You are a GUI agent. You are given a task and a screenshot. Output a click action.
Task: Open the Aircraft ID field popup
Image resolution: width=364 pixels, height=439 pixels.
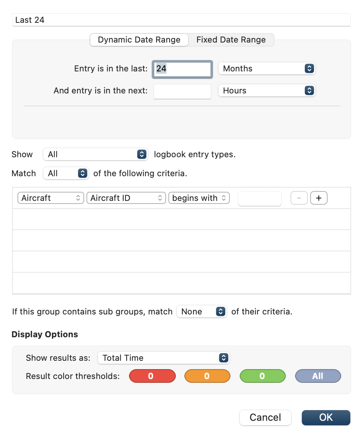click(126, 198)
